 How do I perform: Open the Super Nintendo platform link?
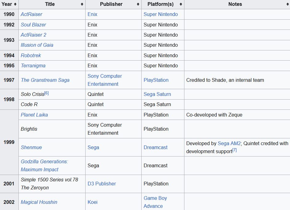(x=161, y=14)
